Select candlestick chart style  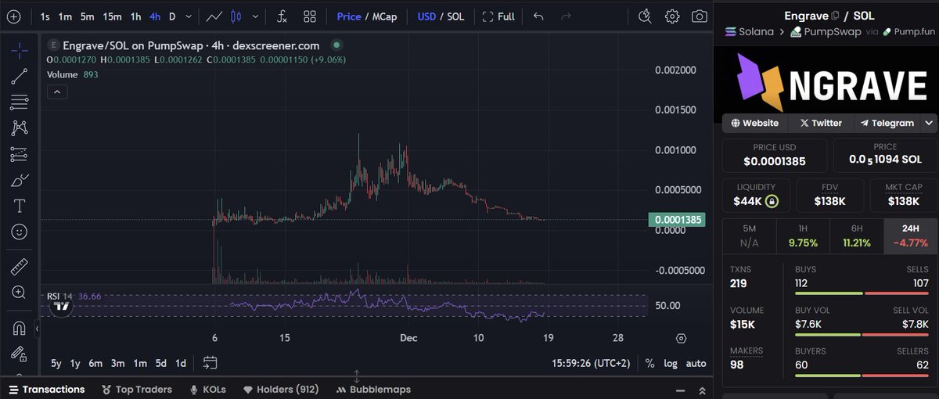click(x=238, y=16)
